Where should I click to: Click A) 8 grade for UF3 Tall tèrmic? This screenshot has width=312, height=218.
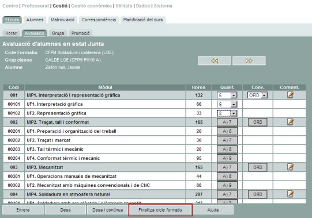pyautogui.click(x=227, y=149)
